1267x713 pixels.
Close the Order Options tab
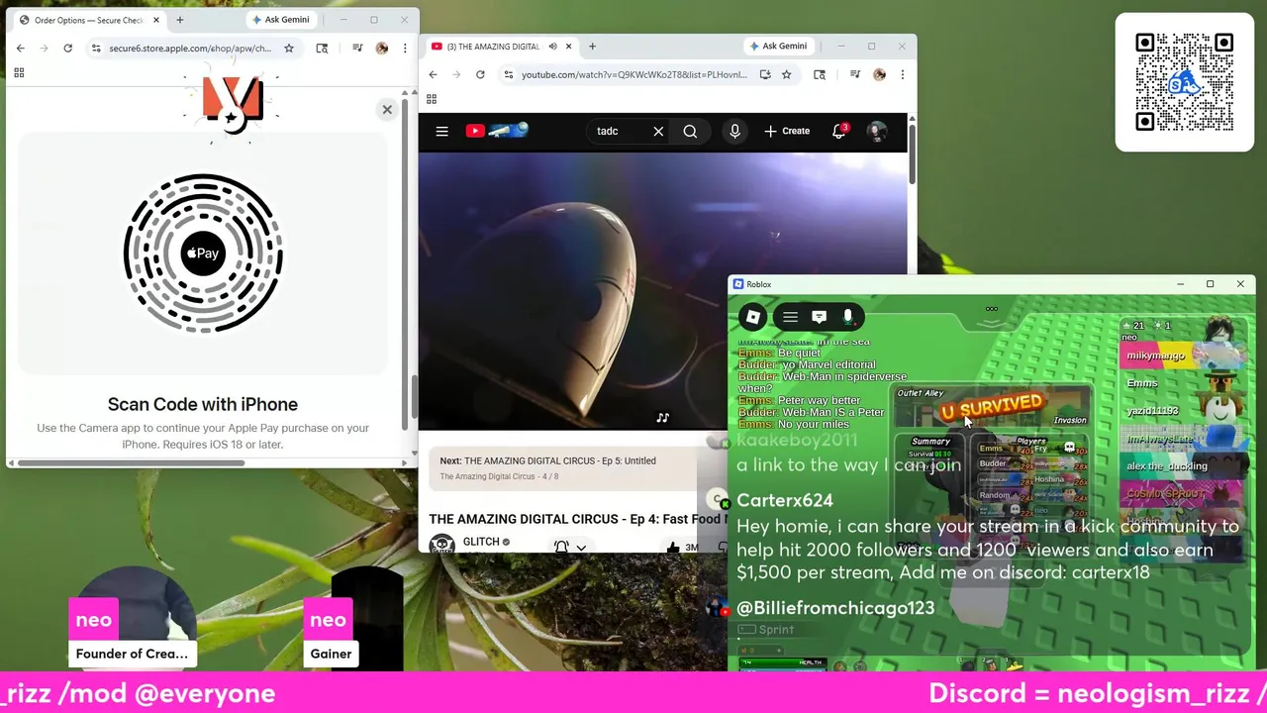(x=155, y=20)
